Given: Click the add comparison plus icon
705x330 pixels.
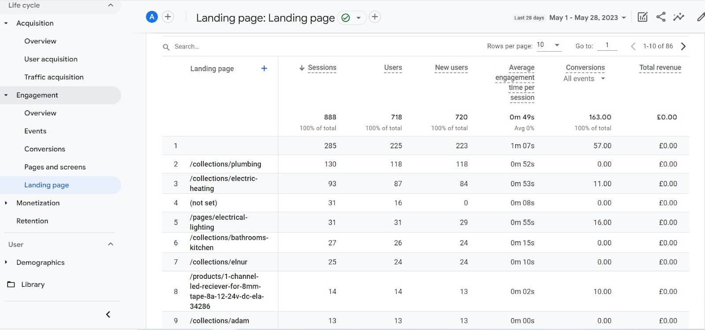Looking at the screenshot, I should point(168,17).
